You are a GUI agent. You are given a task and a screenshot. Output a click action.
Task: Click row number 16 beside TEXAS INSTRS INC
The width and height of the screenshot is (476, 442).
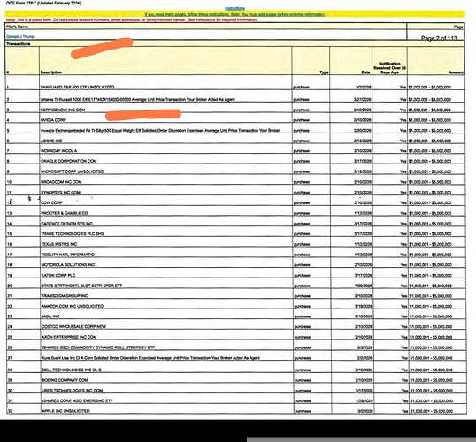[x=10, y=244]
